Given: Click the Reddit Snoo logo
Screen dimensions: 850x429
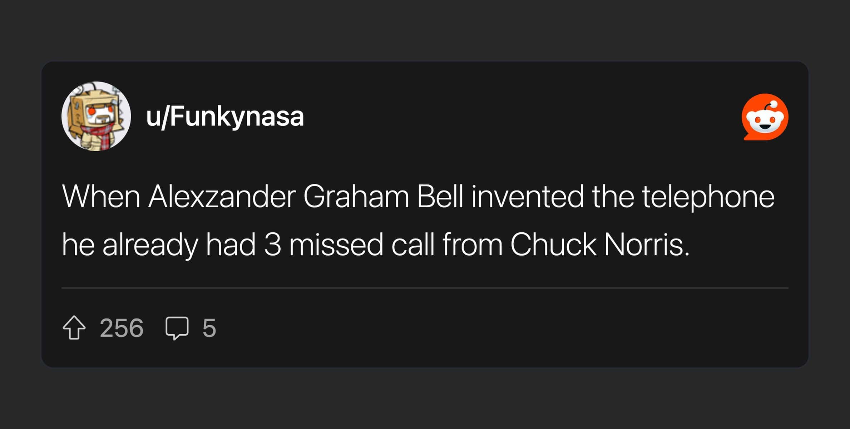Looking at the screenshot, I should pyautogui.click(x=765, y=117).
